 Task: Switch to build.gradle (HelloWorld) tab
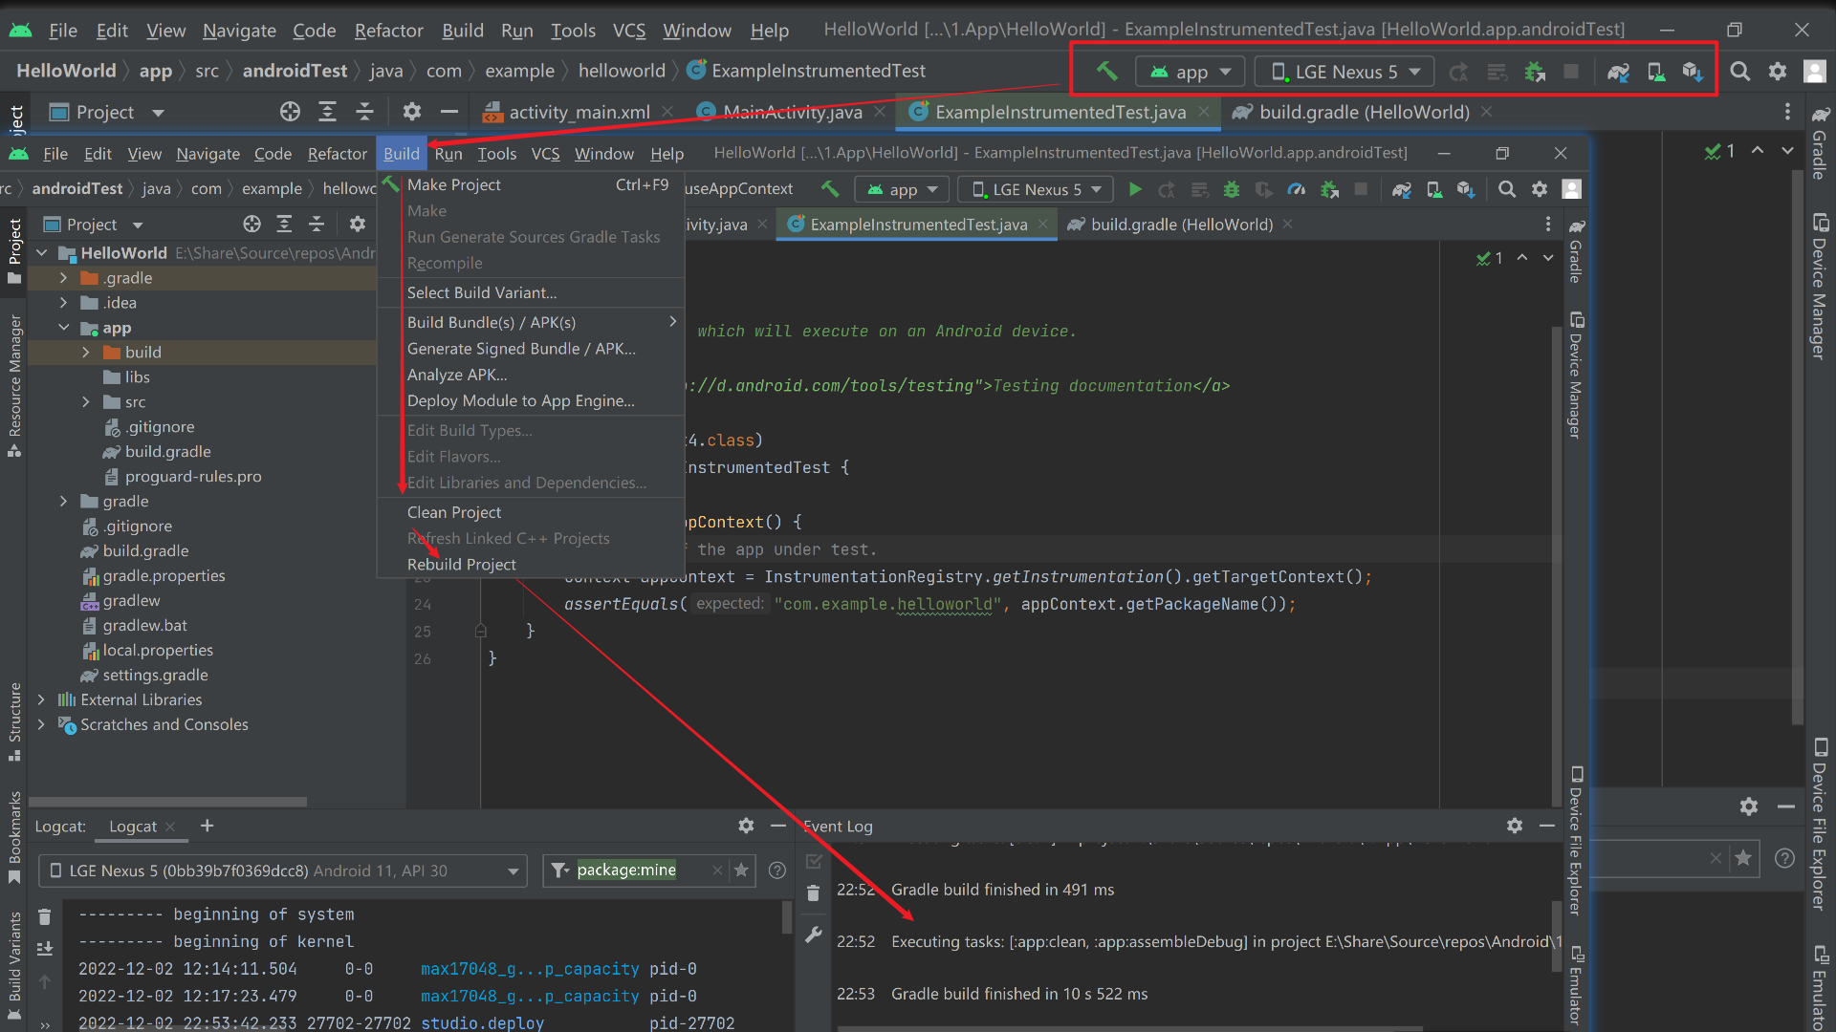[x=1182, y=224]
